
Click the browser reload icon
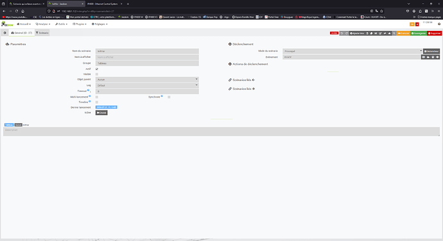point(17,11)
